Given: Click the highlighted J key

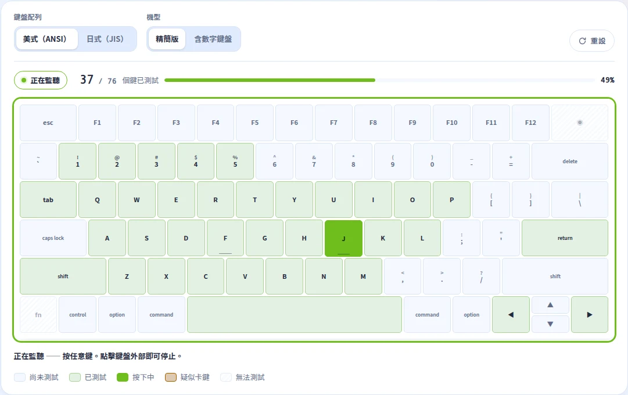Looking at the screenshot, I should coord(344,238).
